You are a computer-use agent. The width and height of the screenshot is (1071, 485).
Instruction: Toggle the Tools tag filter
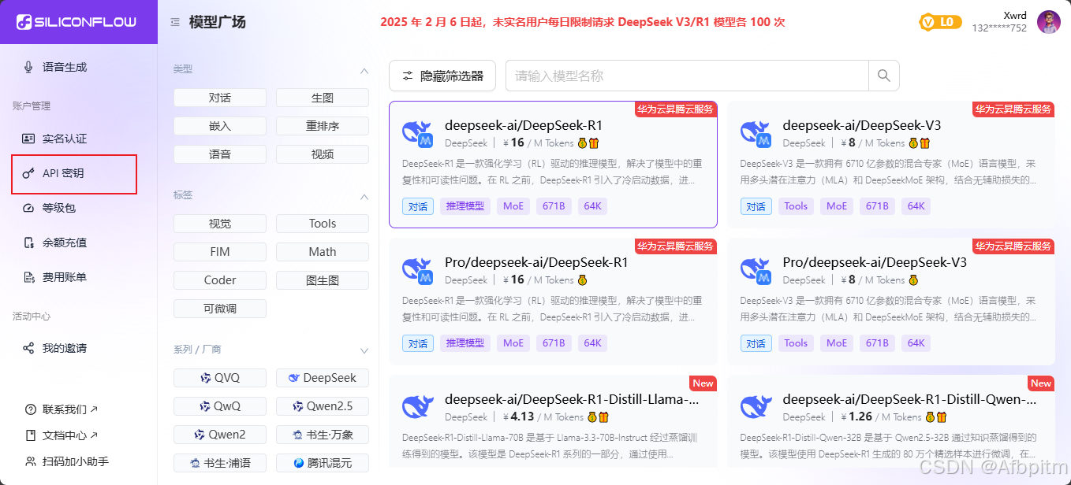pyautogui.click(x=323, y=224)
